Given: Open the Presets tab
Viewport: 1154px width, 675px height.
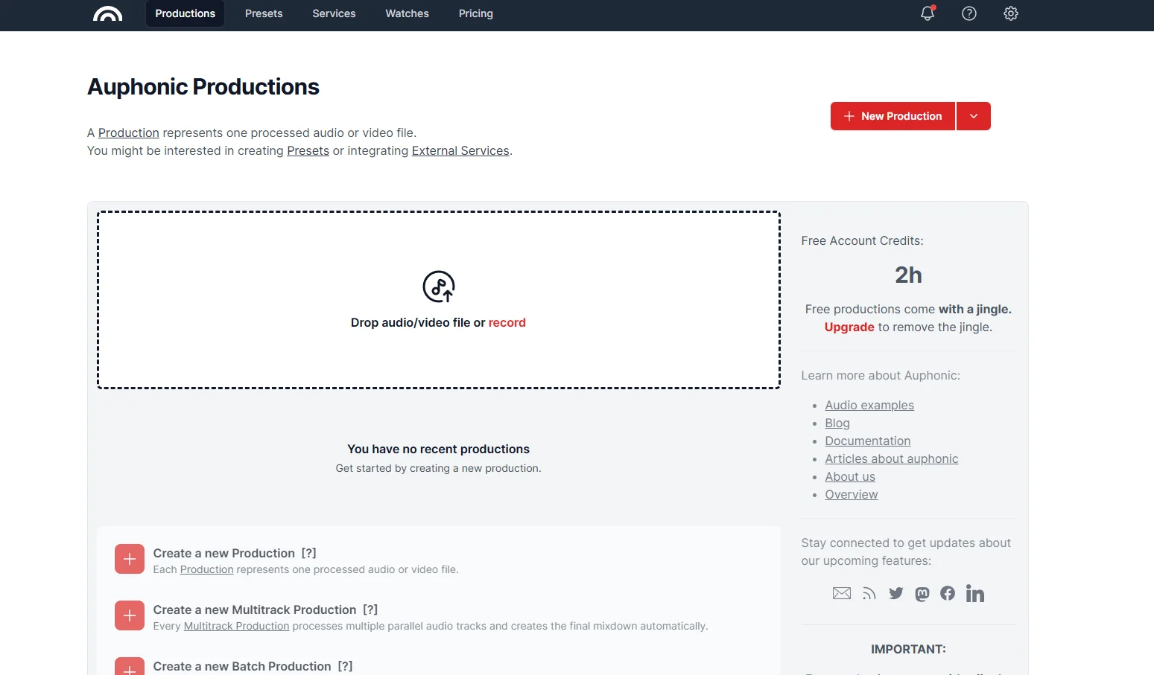Looking at the screenshot, I should (264, 13).
